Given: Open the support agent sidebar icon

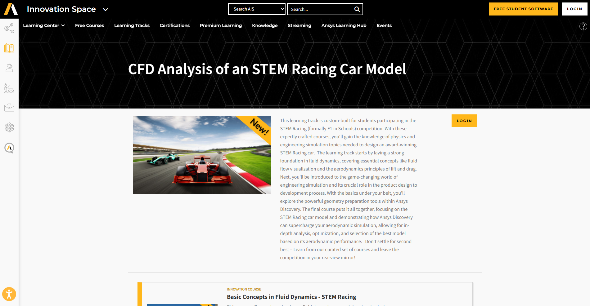Looking at the screenshot, I should pyautogui.click(x=9, y=68).
